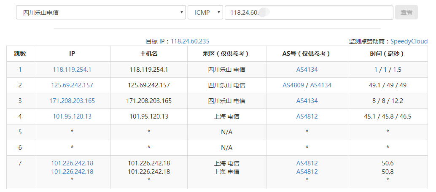This screenshot has height=192, width=436.
Task: Click the 查看 button
Action: point(406,13)
